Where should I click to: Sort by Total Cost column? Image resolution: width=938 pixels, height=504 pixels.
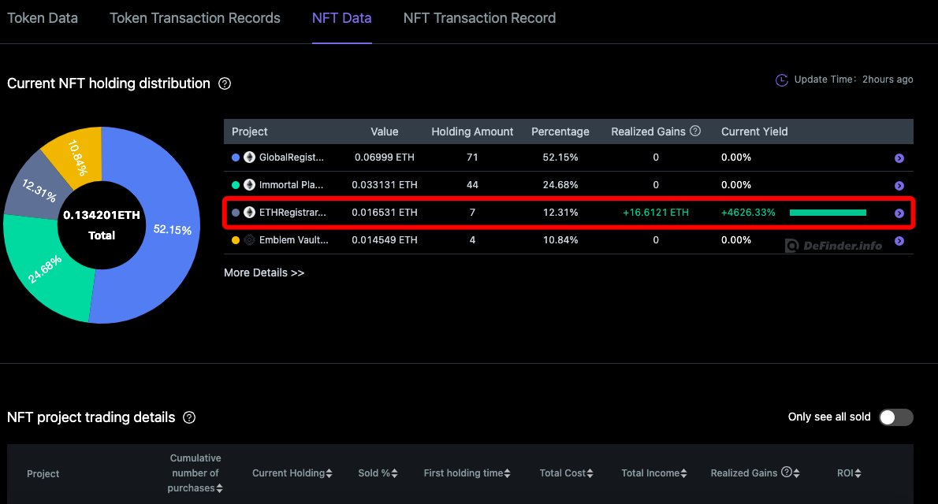pos(590,473)
